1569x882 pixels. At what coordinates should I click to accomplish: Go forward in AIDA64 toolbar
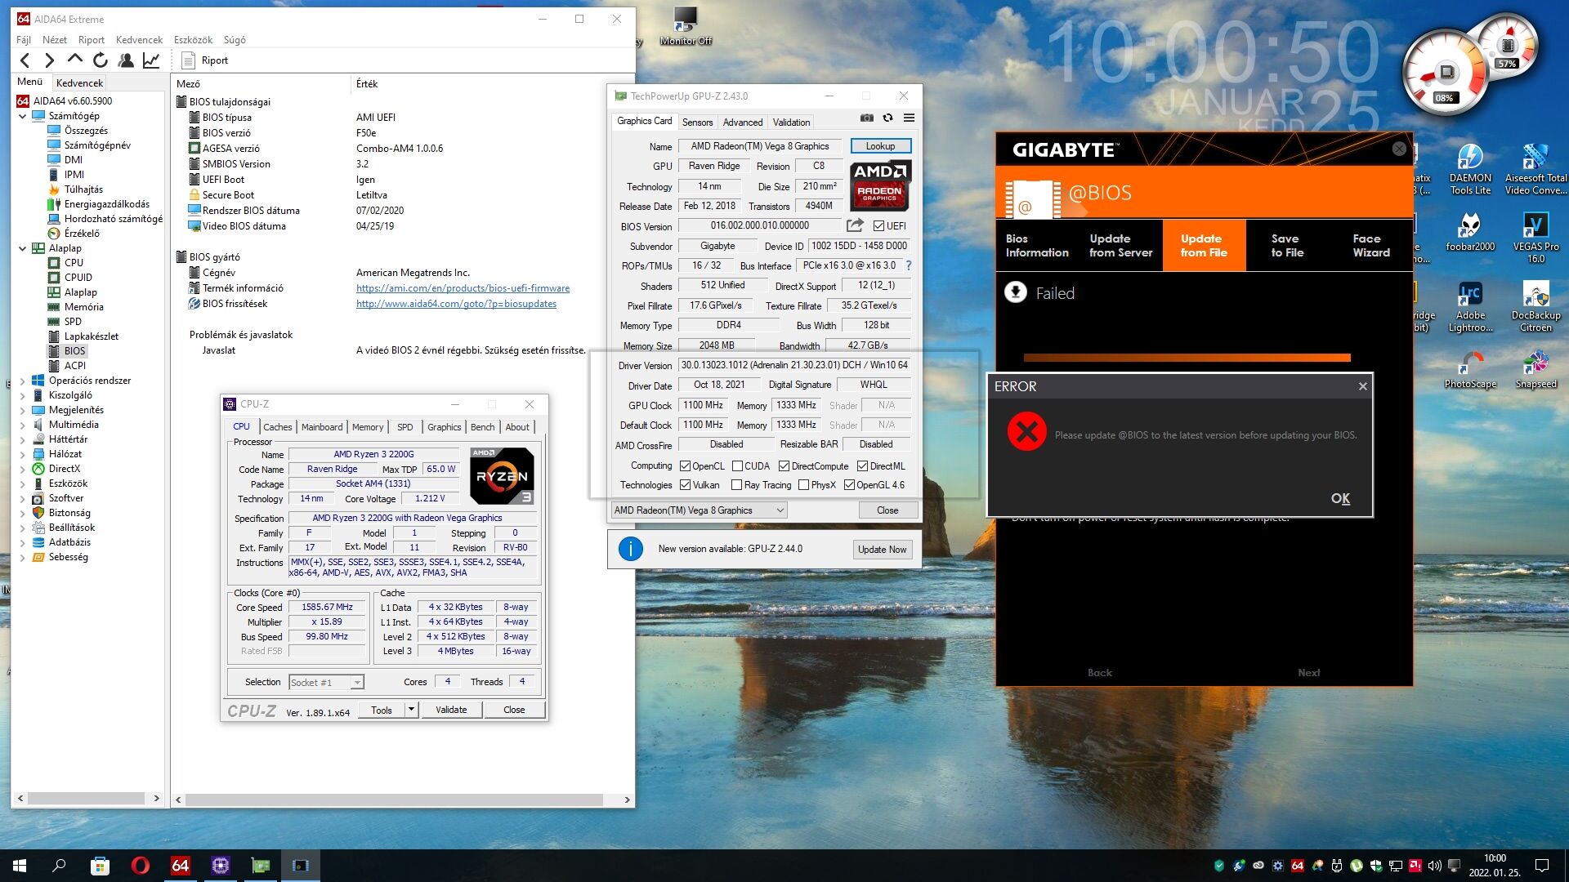tap(49, 60)
